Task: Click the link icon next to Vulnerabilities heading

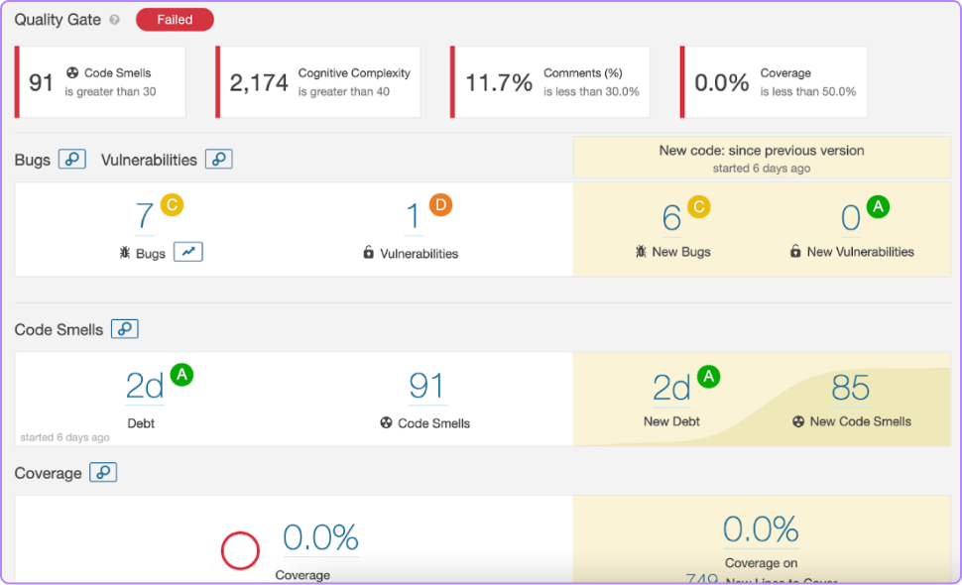Action: pyautogui.click(x=219, y=160)
